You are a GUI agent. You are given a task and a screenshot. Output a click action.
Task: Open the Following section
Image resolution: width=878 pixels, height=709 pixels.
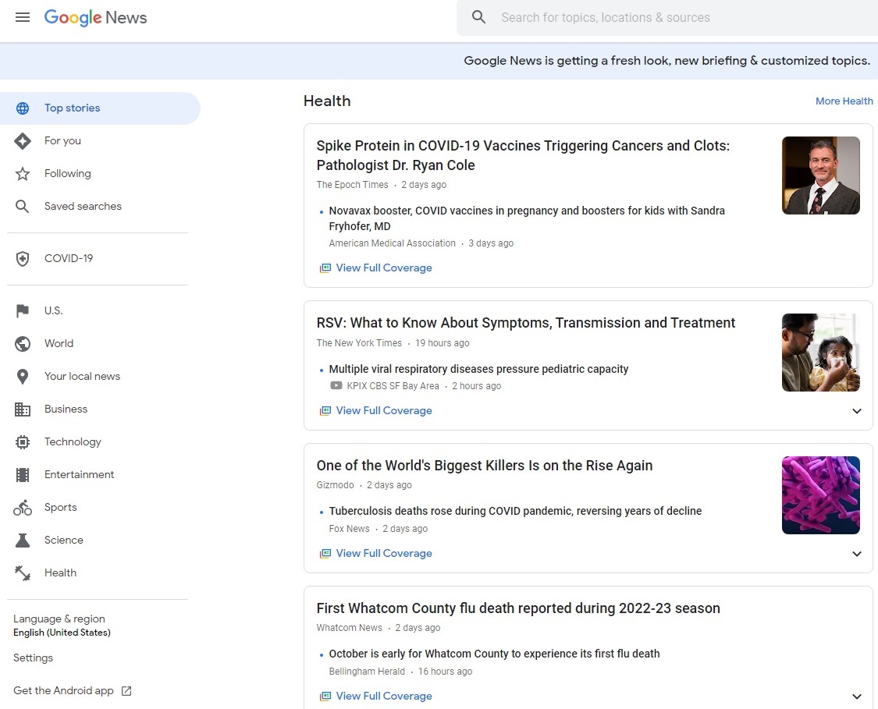(x=68, y=173)
